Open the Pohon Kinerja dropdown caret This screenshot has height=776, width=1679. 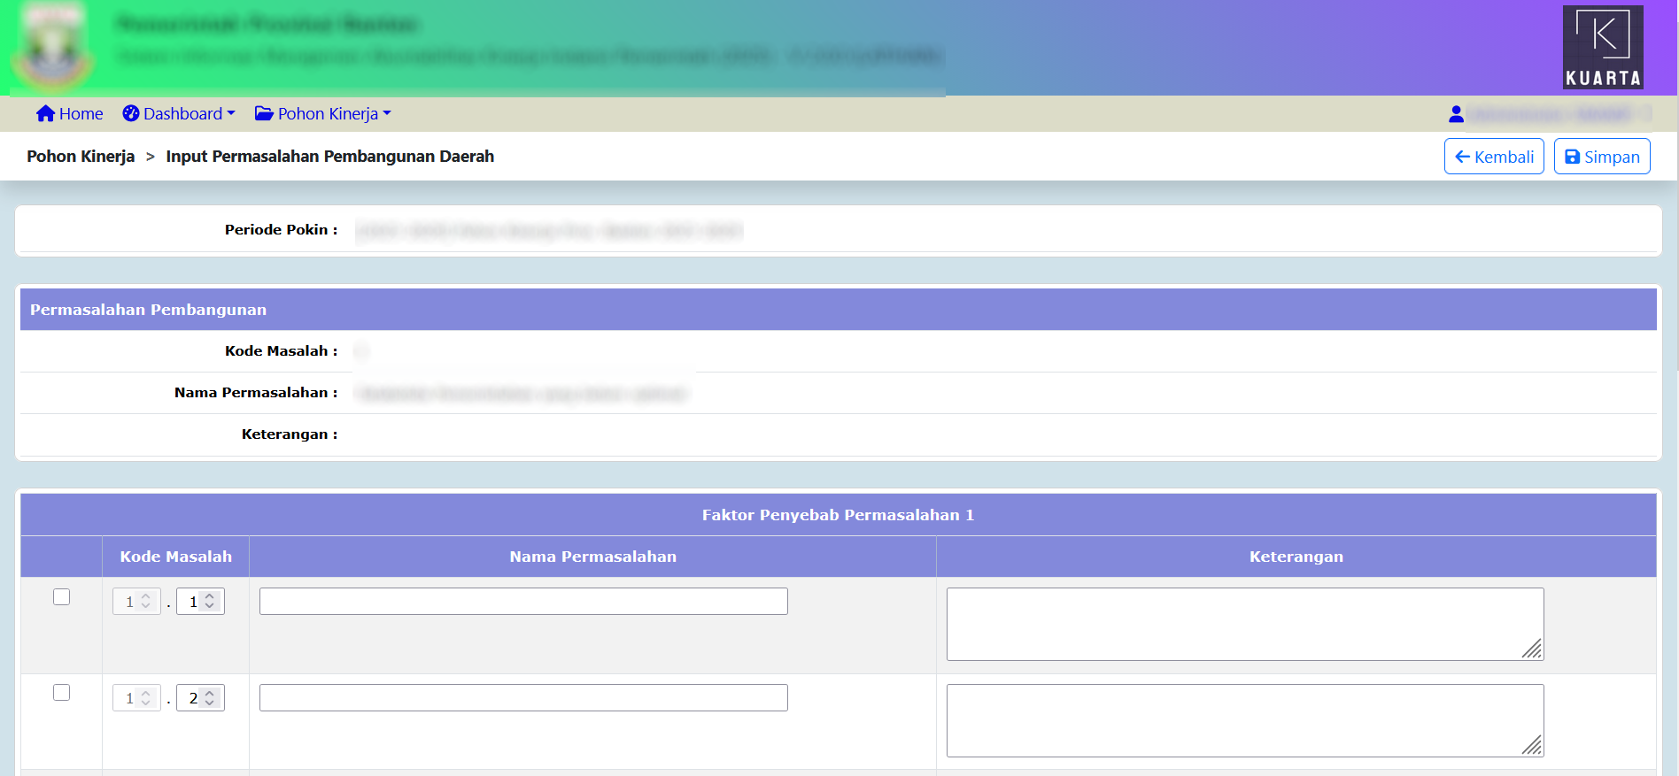387,113
